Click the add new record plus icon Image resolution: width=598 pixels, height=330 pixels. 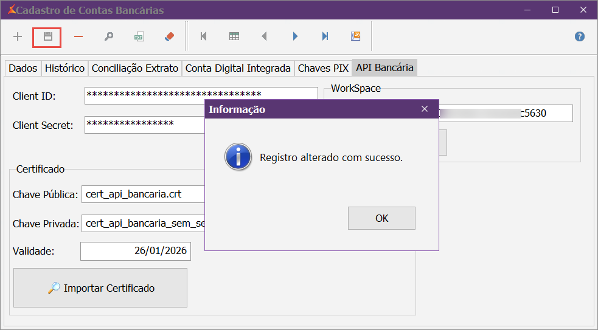[x=18, y=36]
